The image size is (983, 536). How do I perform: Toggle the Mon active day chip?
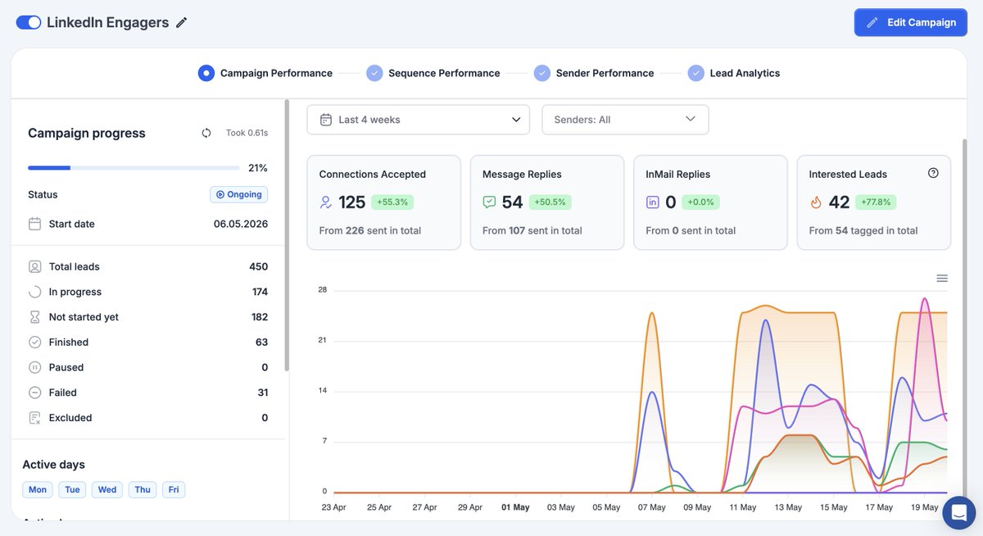[38, 489]
